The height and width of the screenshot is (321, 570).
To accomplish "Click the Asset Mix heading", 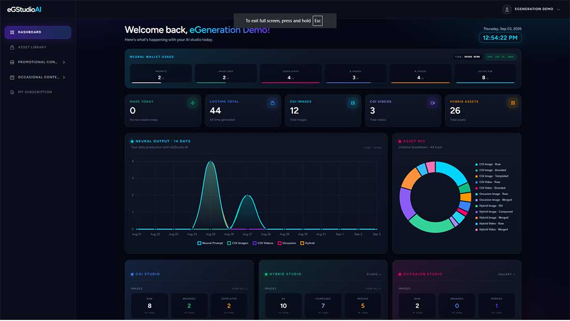I will point(414,141).
